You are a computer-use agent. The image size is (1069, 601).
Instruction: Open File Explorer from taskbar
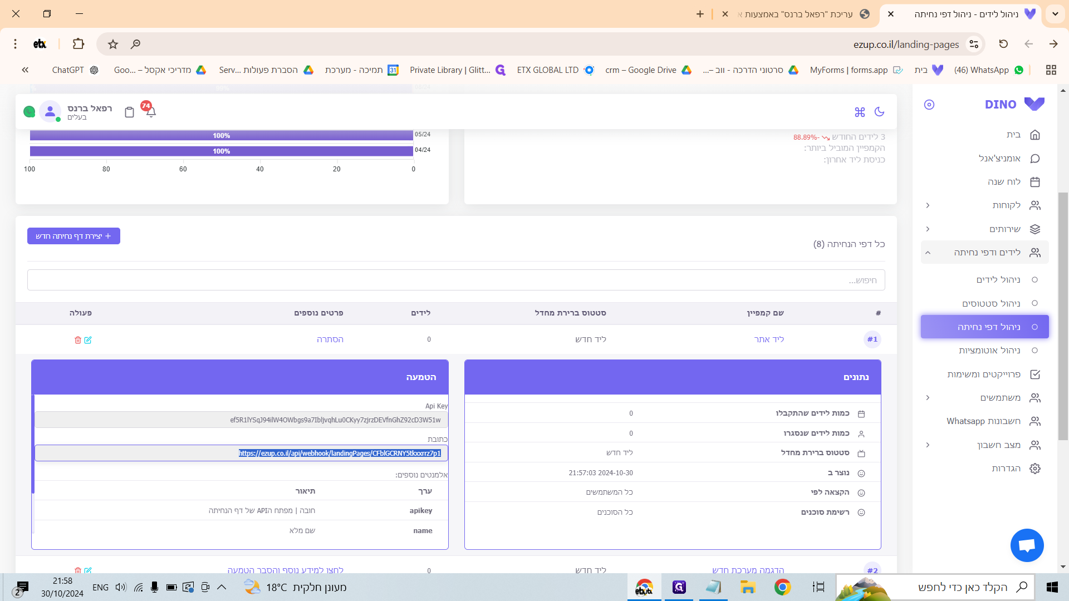pos(747,587)
